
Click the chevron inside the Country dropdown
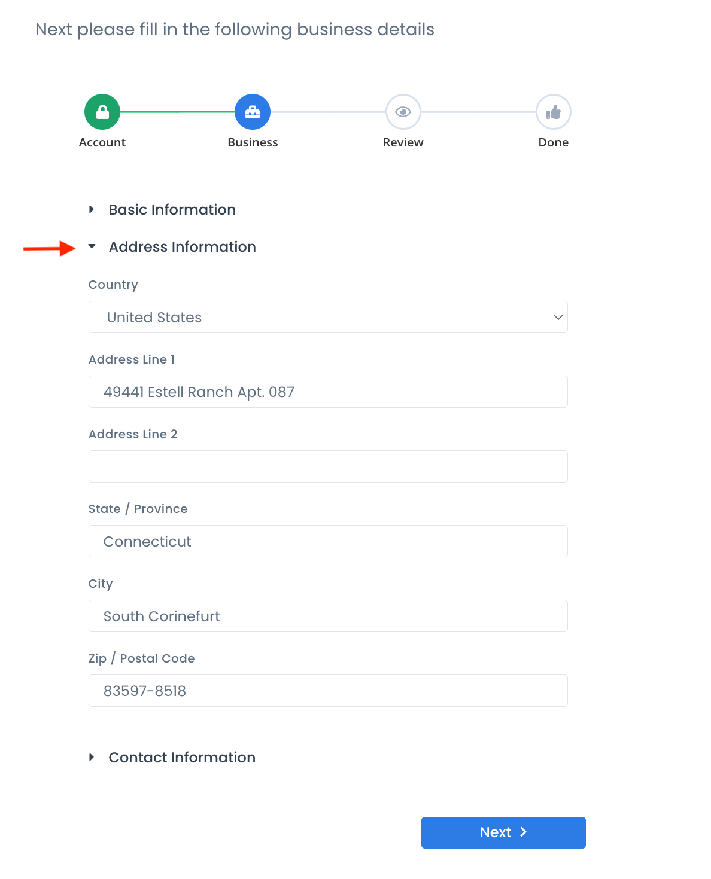point(557,317)
